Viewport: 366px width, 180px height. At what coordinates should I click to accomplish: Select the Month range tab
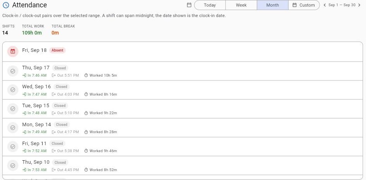pyautogui.click(x=272, y=5)
